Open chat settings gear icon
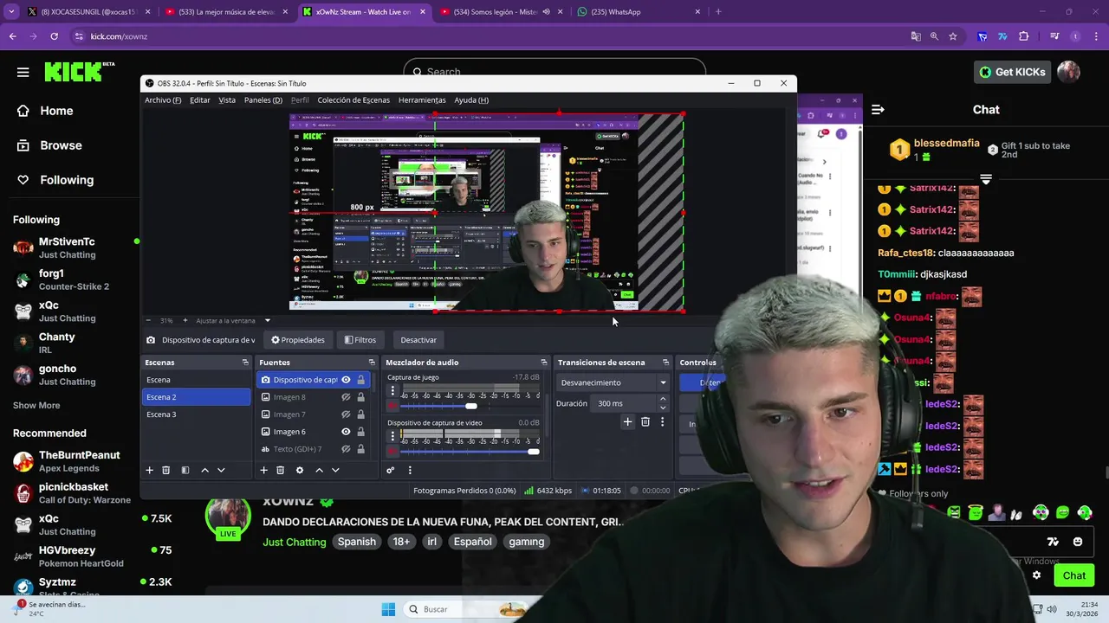Viewport: 1109px width, 623px height. pyautogui.click(x=1036, y=575)
